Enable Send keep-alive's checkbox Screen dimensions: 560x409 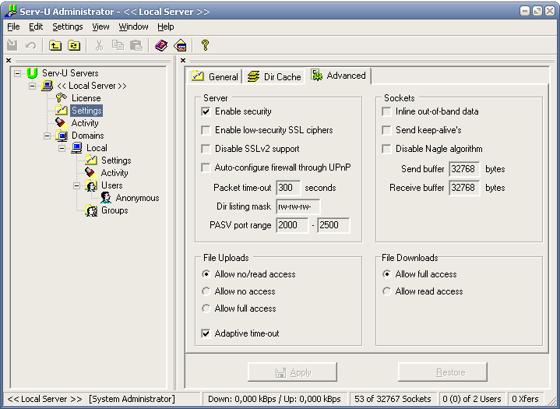386,130
